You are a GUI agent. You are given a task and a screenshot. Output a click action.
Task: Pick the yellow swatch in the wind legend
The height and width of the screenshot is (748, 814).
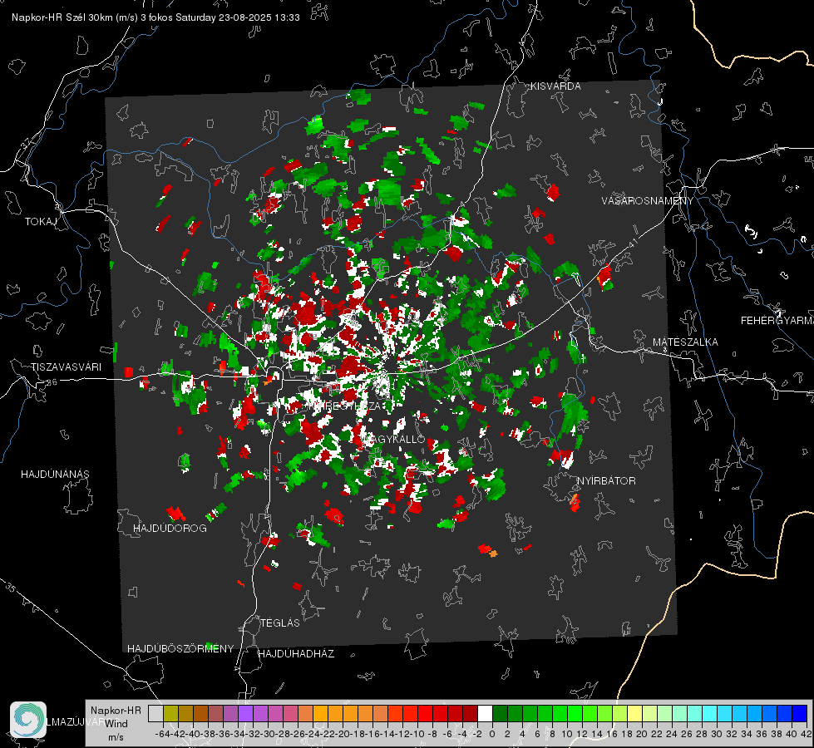click(634, 714)
